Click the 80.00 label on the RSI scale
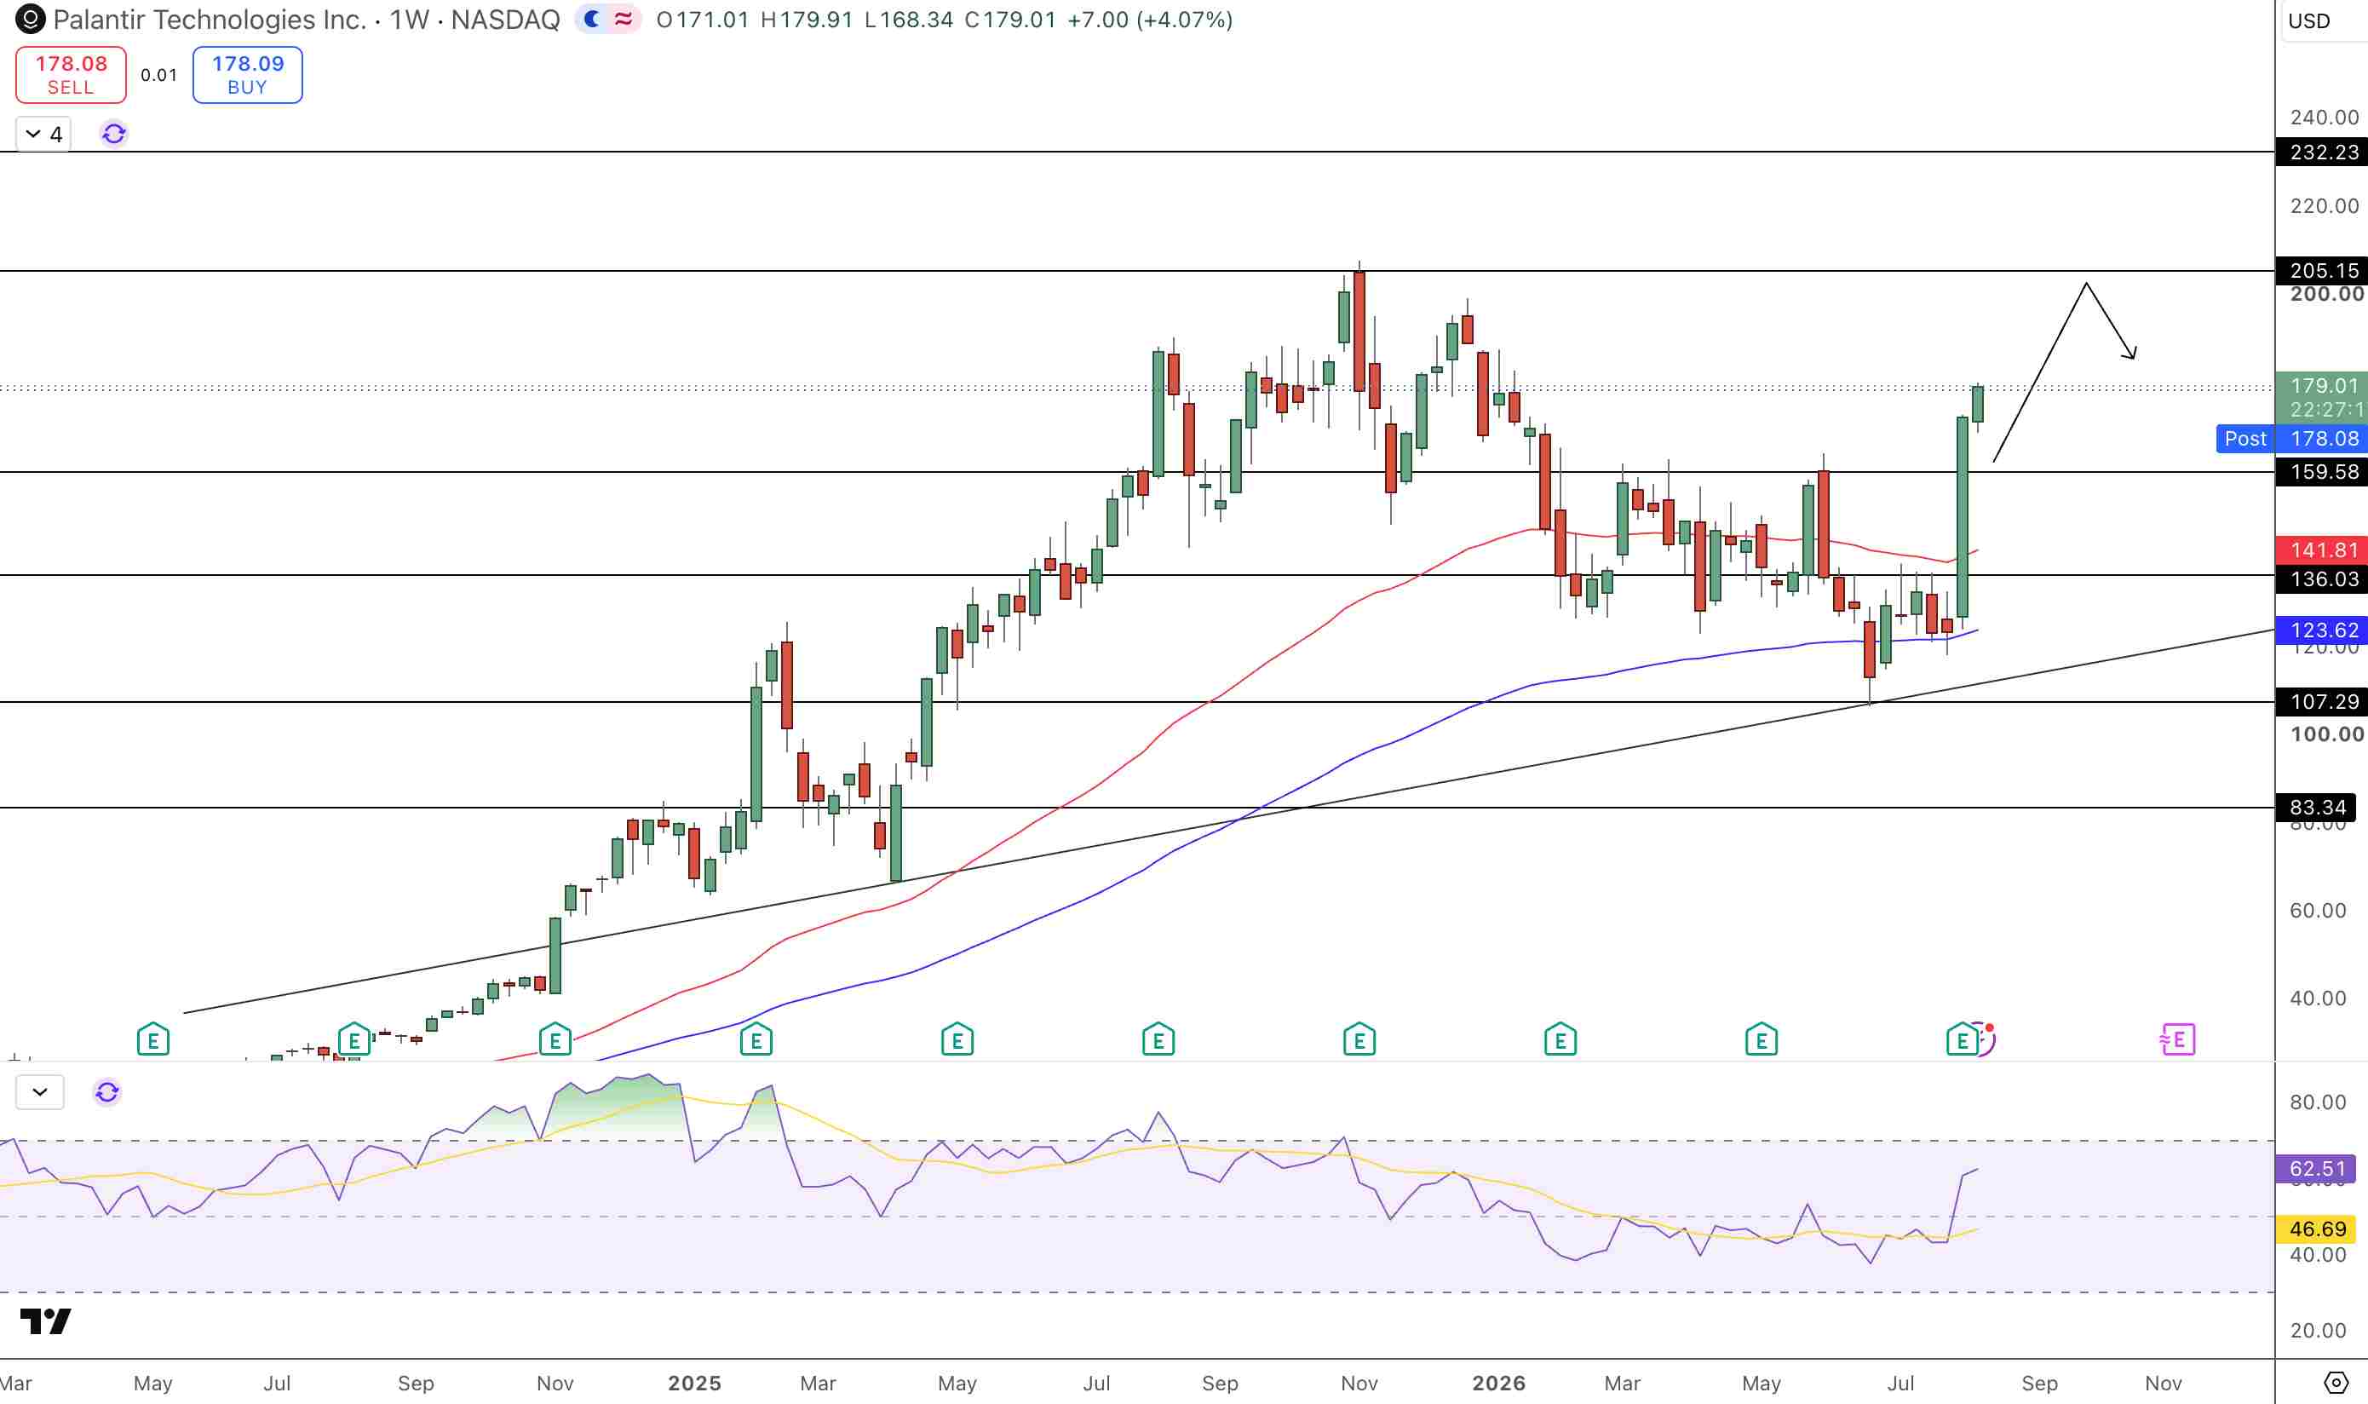This screenshot has height=1404, width=2368. (x=2318, y=1102)
